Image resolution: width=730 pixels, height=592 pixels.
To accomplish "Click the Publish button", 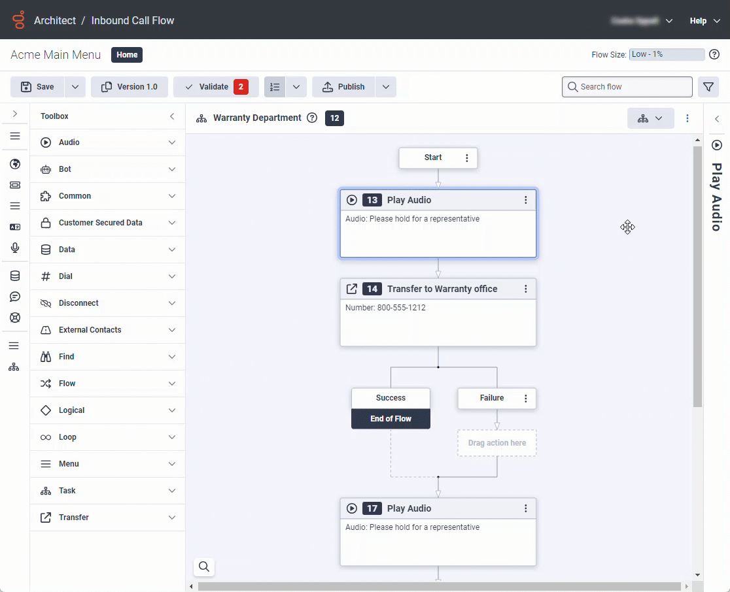I will coord(344,87).
